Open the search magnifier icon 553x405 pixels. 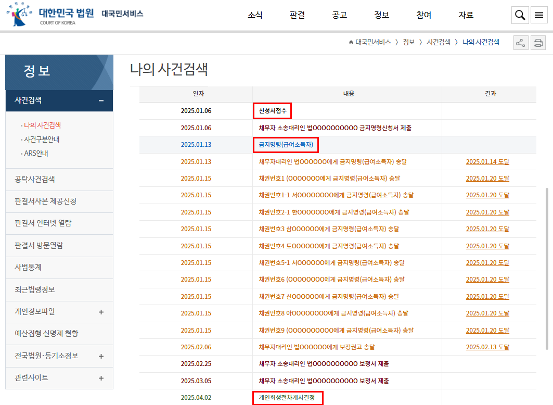point(520,16)
